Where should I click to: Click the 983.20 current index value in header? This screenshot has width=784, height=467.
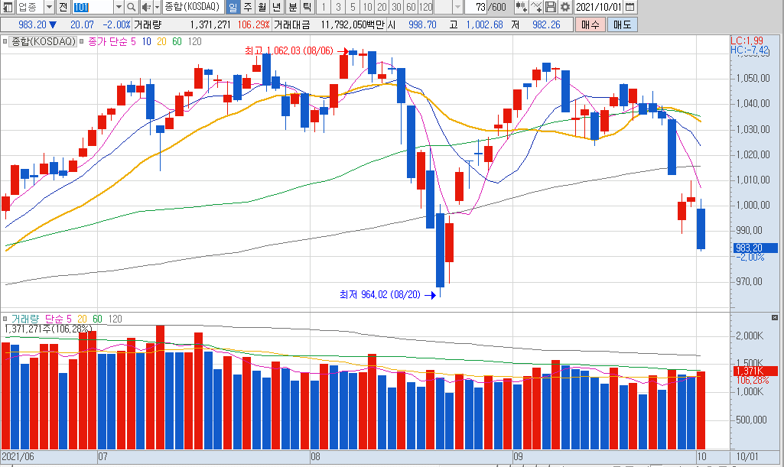click(x=32, y=24)
